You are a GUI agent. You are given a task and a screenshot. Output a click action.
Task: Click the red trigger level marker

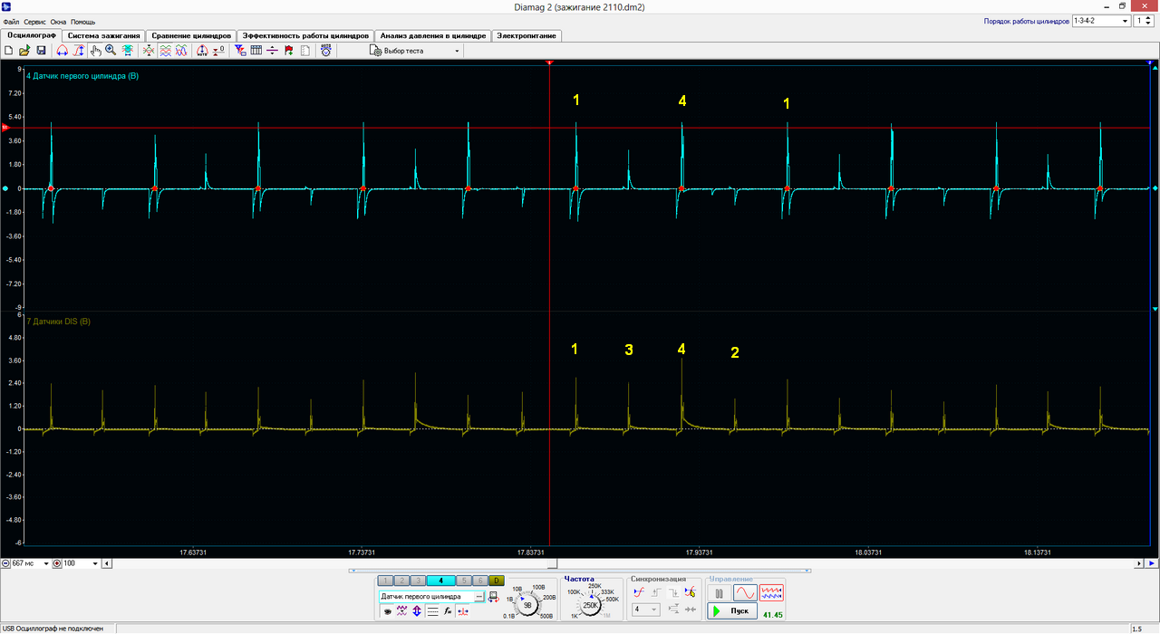[x=4, y=128]
